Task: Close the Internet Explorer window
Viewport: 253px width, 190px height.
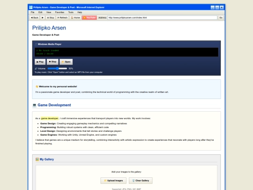Action: (222, 8)
